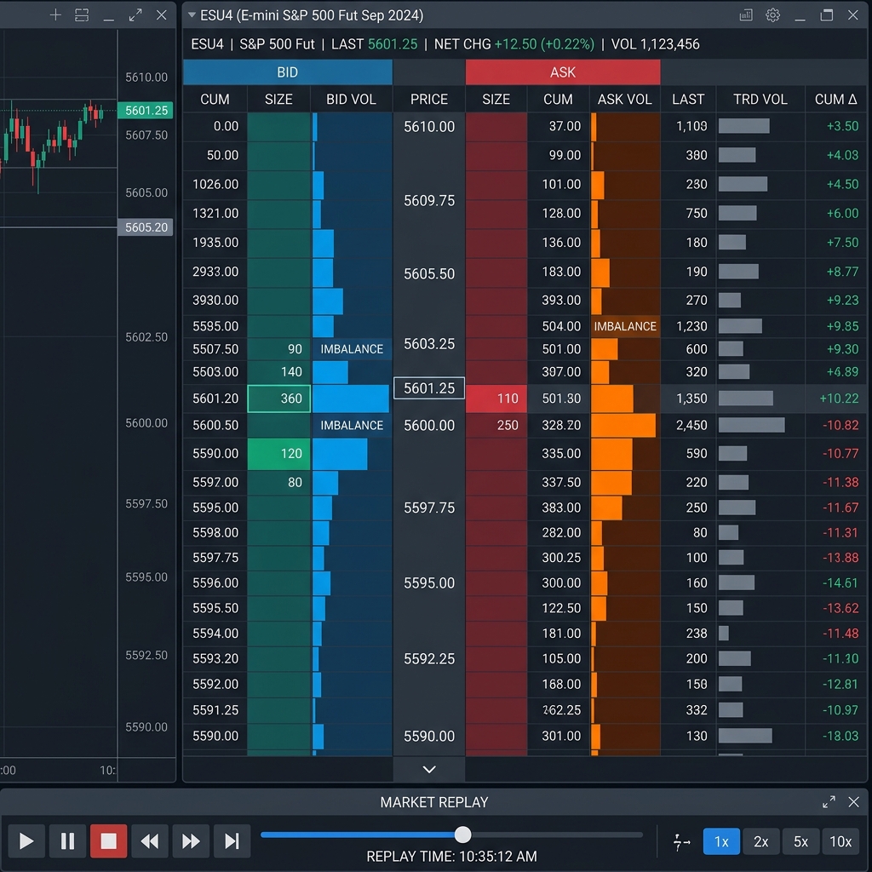Viewport: 872px width, 872px height.
Task: Click the 5597.75 price in ladder
Action: [429, 508]
